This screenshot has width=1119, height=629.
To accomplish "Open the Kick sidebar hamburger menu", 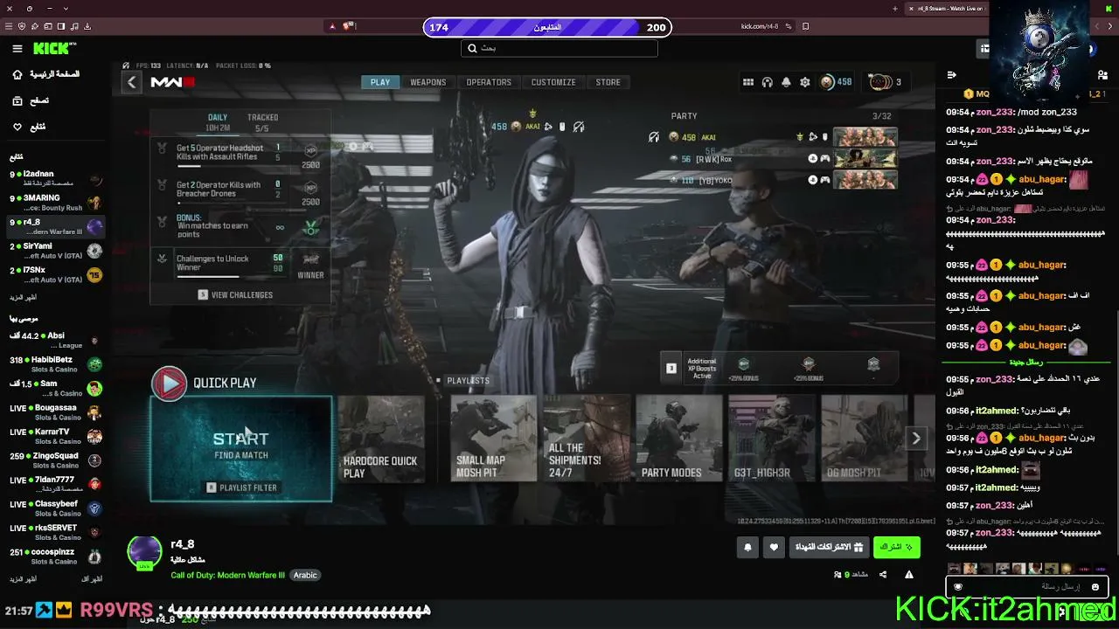I will 17,49.
